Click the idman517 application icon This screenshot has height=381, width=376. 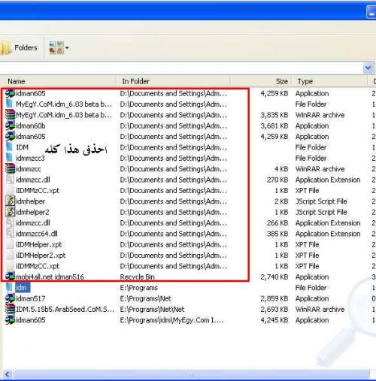(11, 298)
